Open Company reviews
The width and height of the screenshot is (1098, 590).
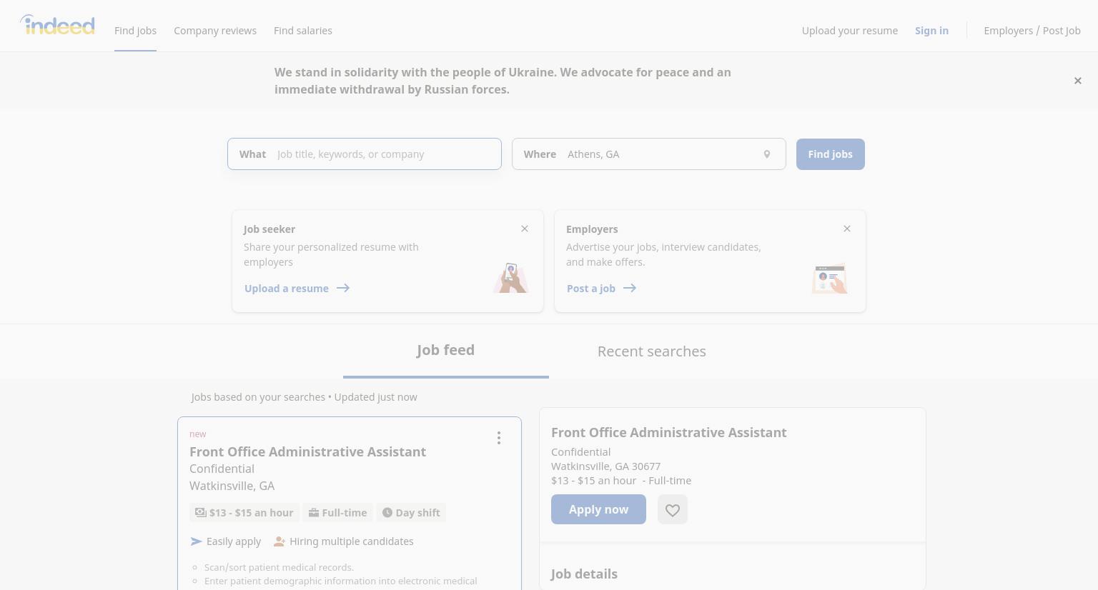tap(215, 31)
